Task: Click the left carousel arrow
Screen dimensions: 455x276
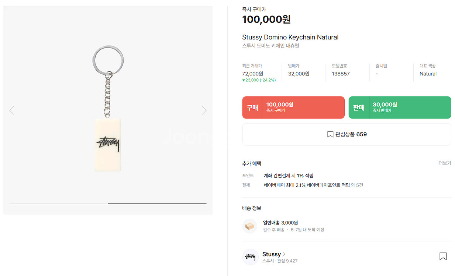Action: coord(11,110)
